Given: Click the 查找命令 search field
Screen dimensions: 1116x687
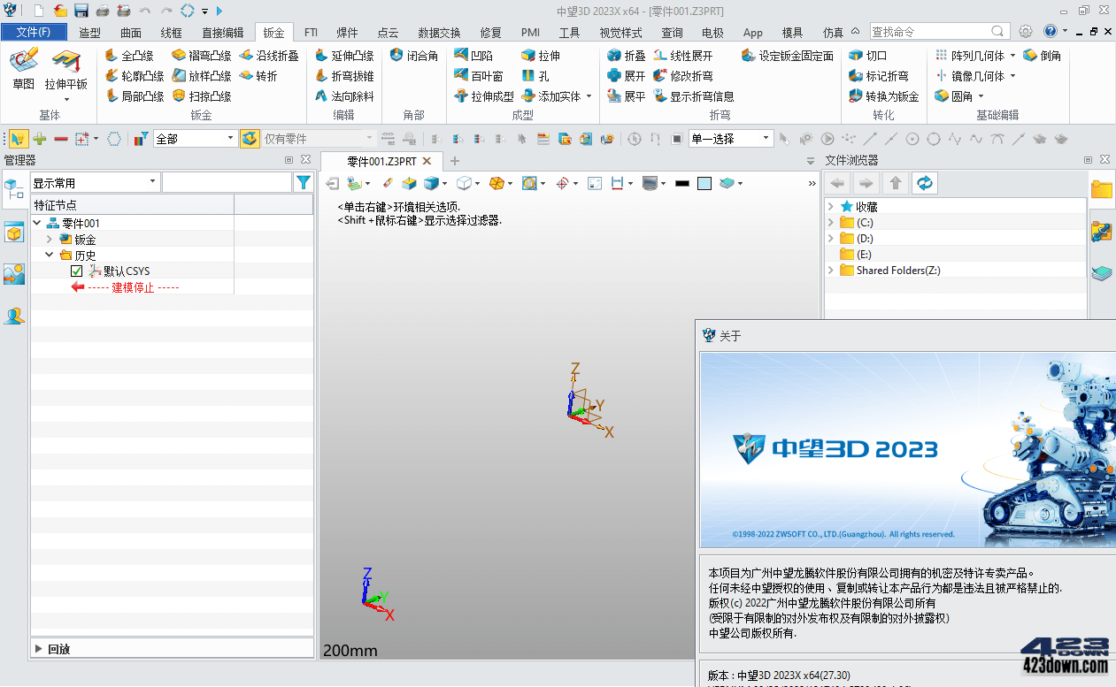Looking at the screenshot, I should (x=920, y=30).
